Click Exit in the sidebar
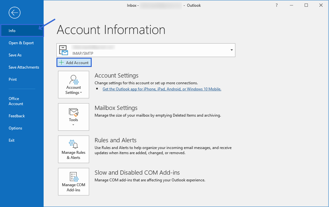This screenshot has height=207, width=329. pos(12,140)
